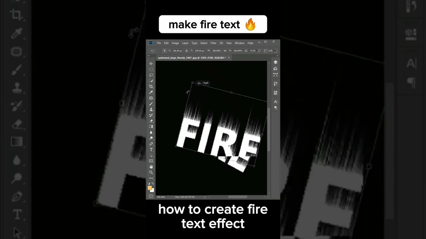
Task: Open the Layers panel icon
Action: point(275,62)
